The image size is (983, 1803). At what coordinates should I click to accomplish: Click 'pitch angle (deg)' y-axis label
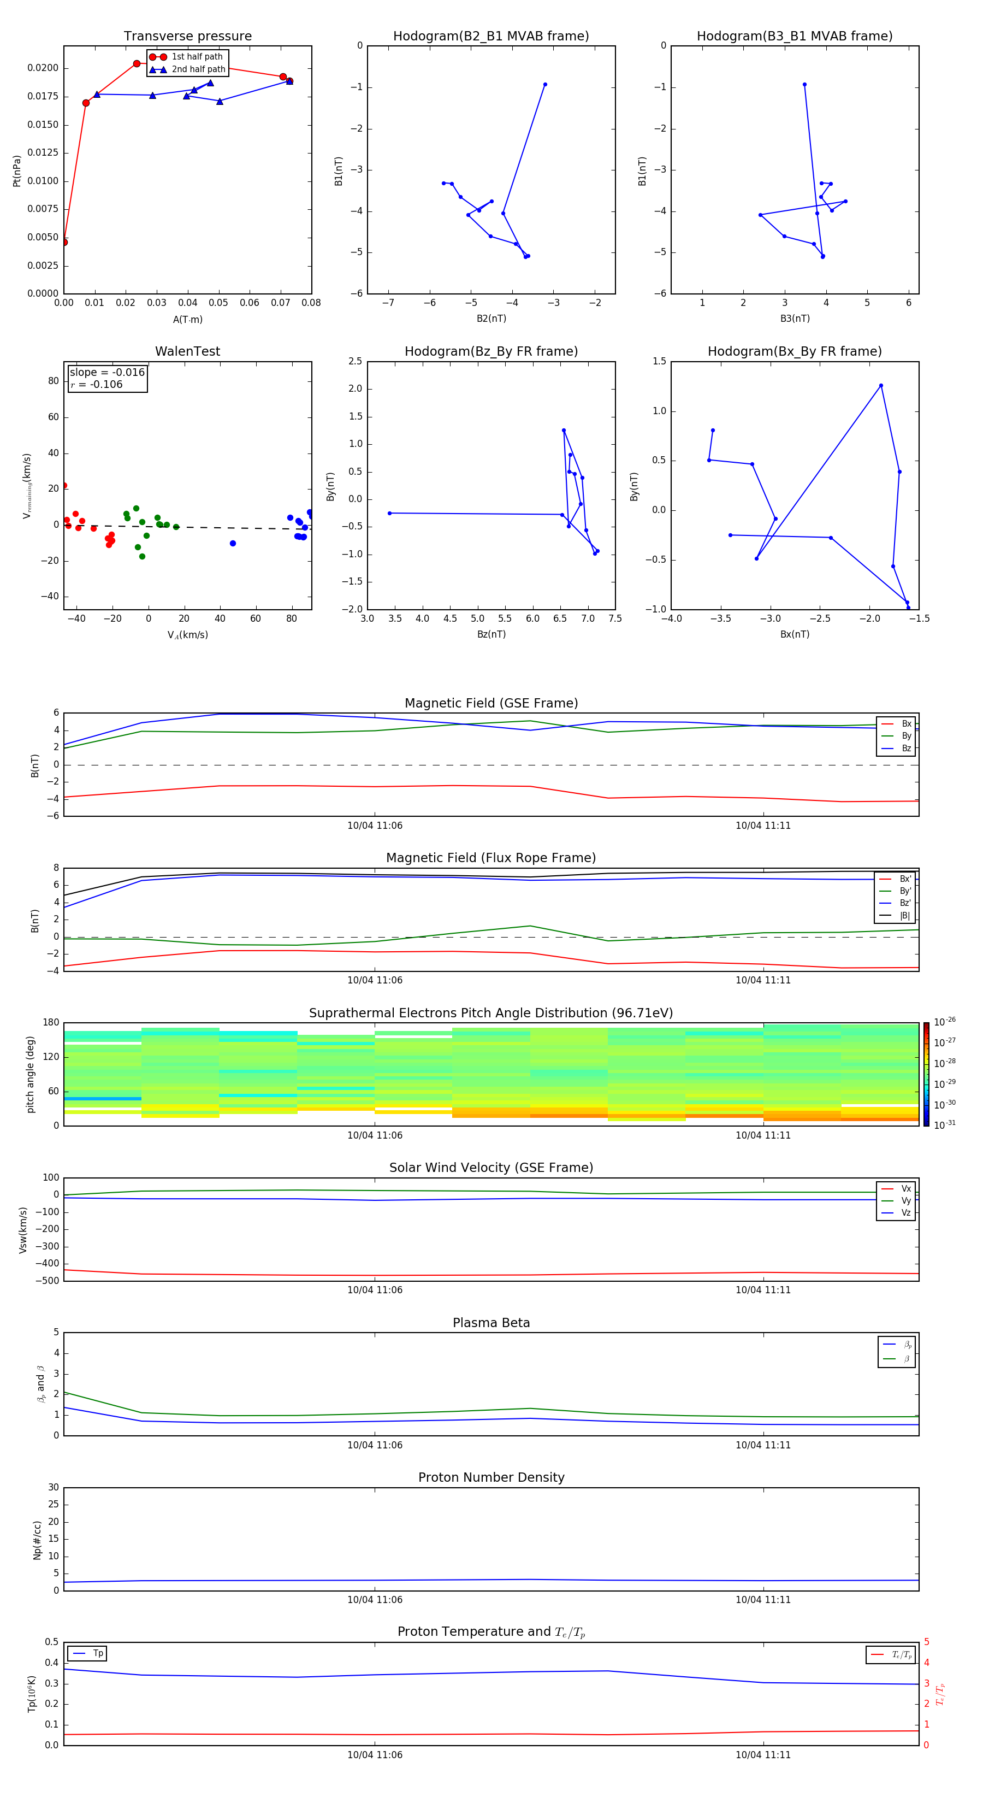click(30, 1074)
